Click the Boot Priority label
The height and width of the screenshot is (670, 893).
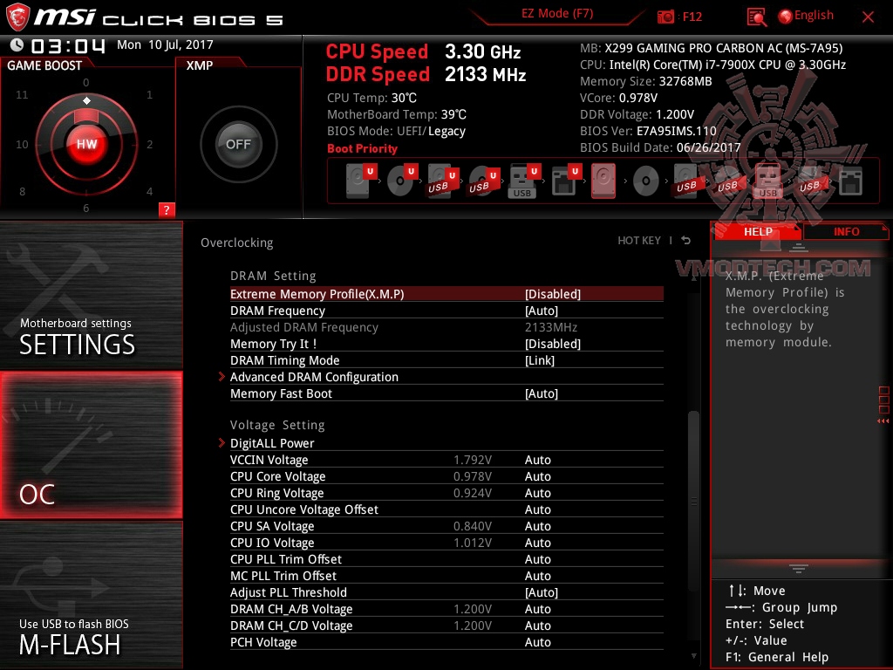click(362, 148)
